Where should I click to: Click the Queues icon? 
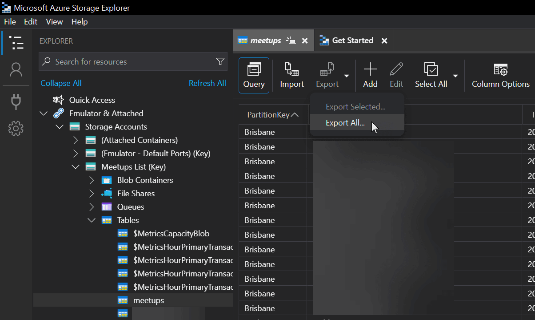[107, 207]
